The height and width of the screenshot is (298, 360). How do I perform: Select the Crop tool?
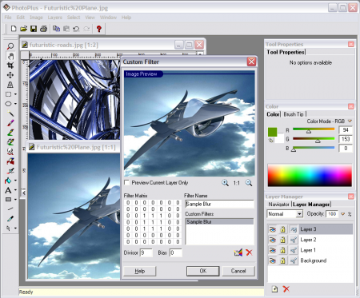pyautogui.click(x=10, y=66)
